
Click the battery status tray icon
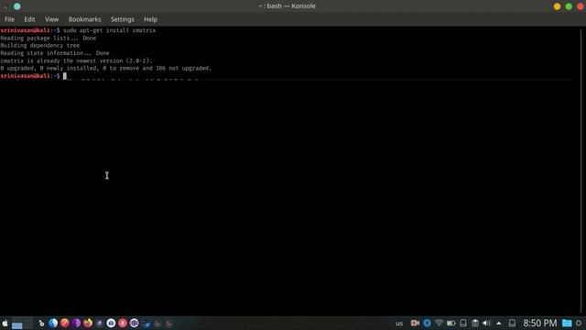coord(451,324)
